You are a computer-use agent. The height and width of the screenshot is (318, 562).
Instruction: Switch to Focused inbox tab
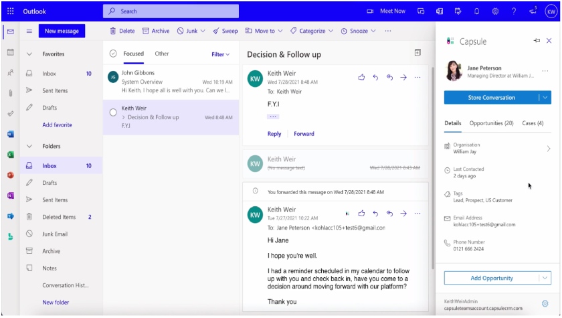tap(133, 54)
